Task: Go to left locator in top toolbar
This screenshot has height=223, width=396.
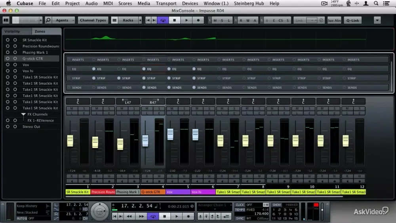Action: tap(148, 20)
